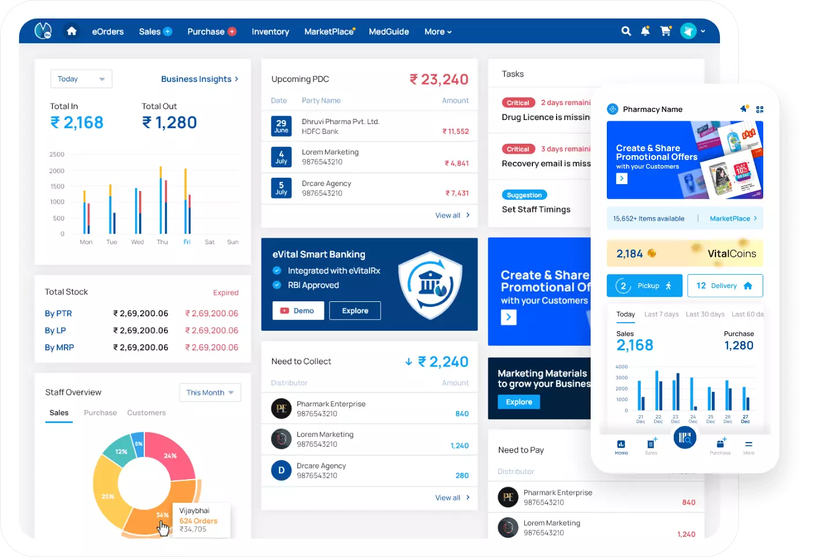Tap the mobile More nav icon
The width and height of the screenshot is (821, 557).
749,447
